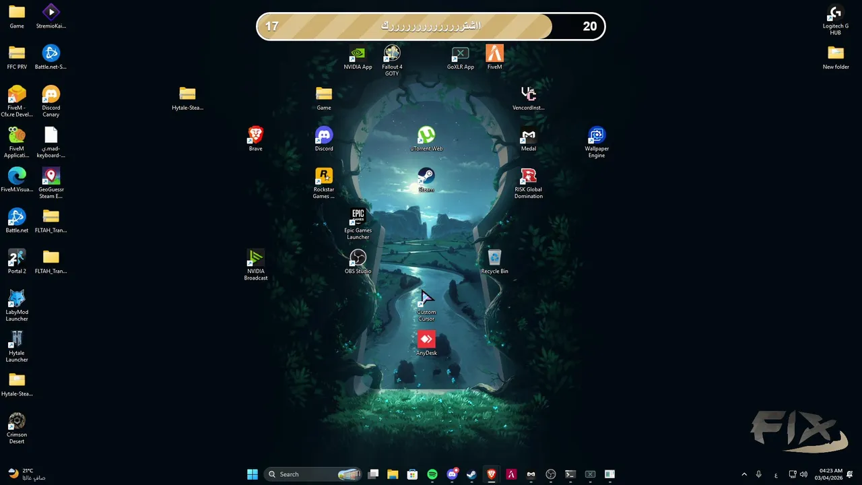Viewport: 862px width, 485px height.
Task: Open the Brave browser desktop shortcut
Action: 255,139
